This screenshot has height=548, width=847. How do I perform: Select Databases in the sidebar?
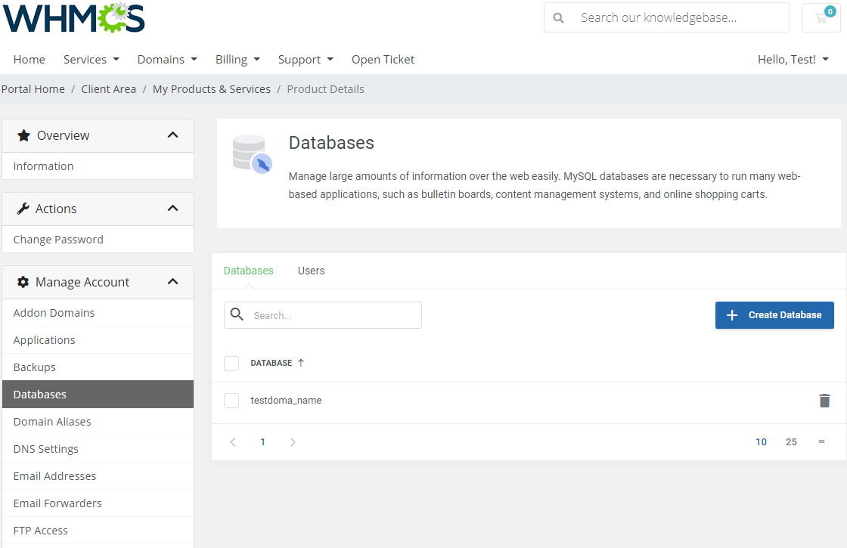point(98,394)
